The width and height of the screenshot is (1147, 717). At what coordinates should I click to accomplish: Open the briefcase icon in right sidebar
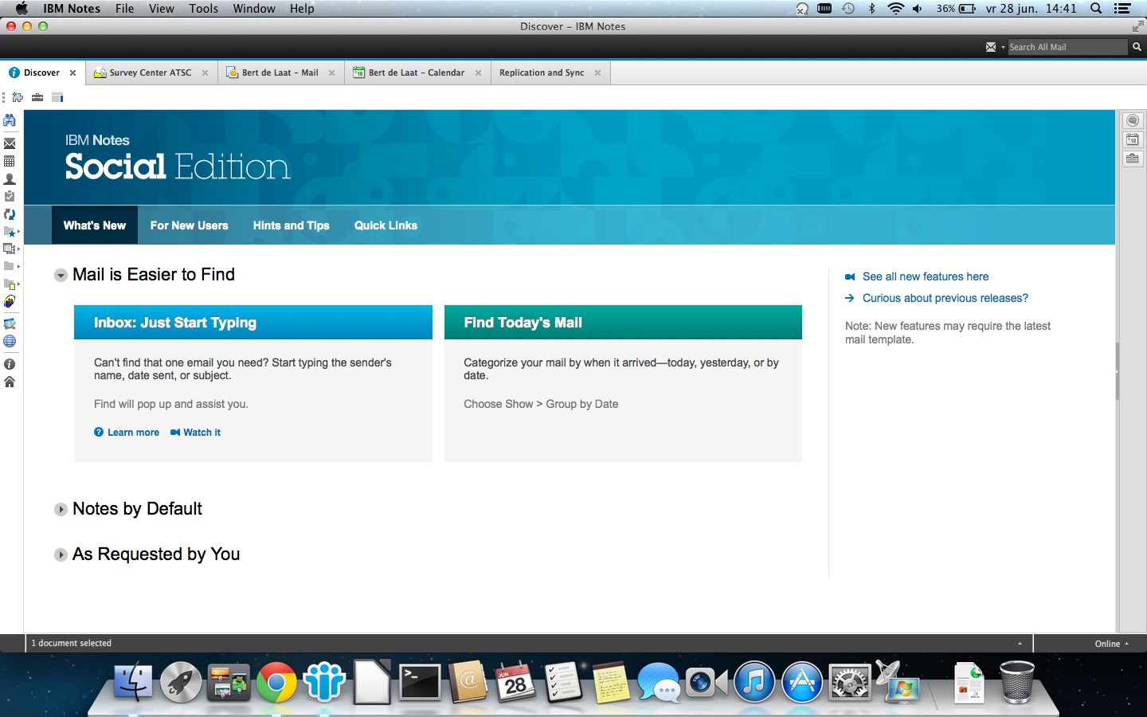(x=1133, y=158)
